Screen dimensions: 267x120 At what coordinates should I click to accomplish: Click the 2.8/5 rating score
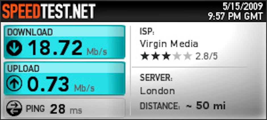tap(206, 56)
